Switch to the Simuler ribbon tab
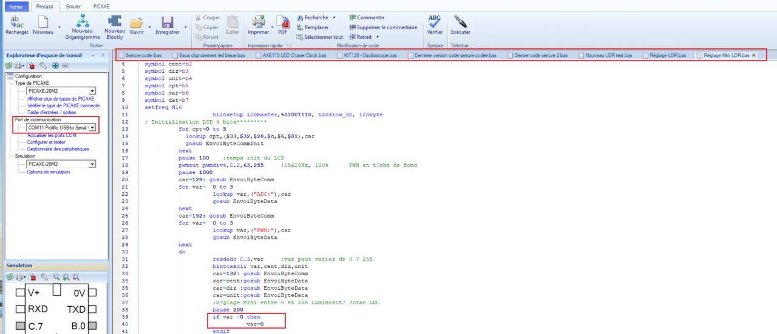The height and width of the screenshot is (334, 777). 73,6
